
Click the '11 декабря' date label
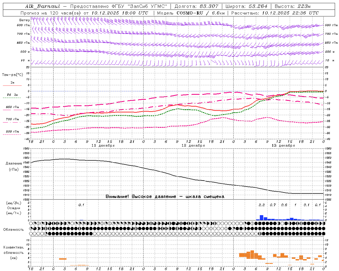click(103, 146)
